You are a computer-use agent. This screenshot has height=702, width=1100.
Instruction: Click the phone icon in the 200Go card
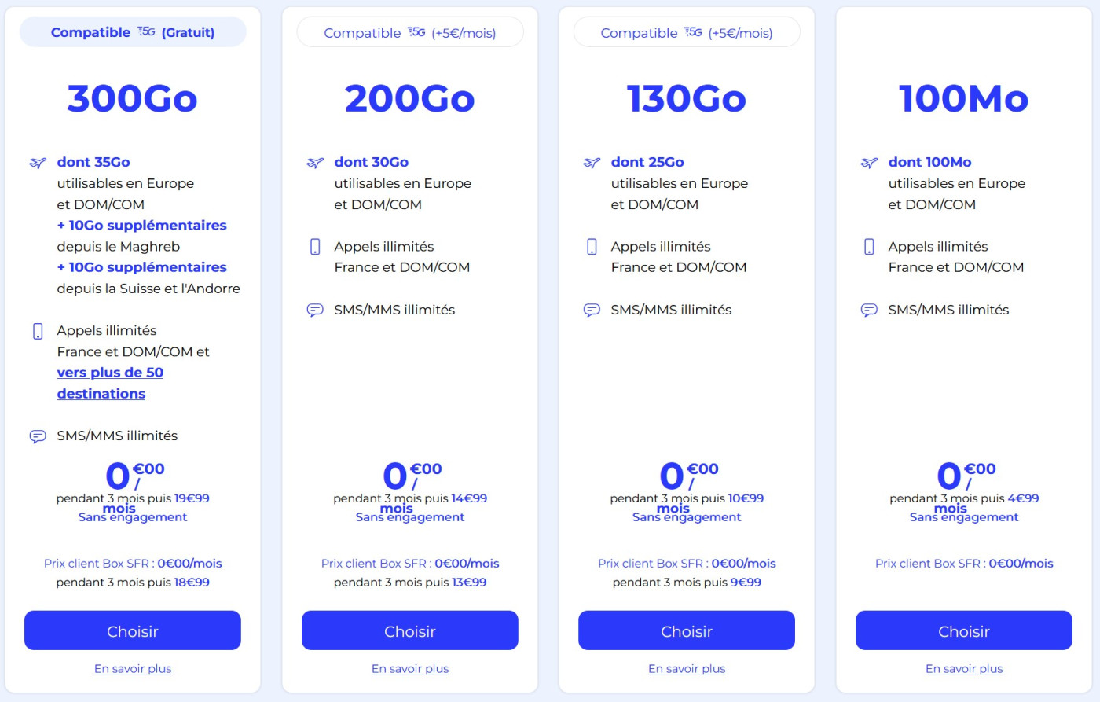pos(314,246)
